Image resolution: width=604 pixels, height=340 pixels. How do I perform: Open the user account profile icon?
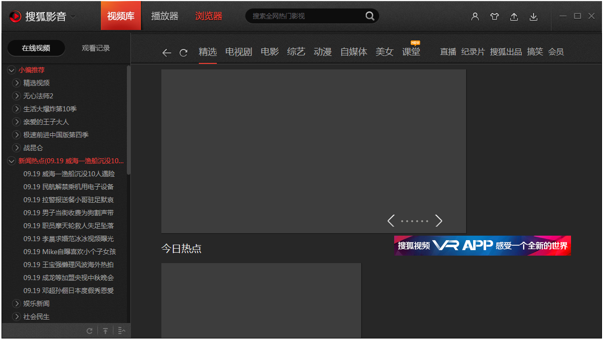[x=475, y=16]
